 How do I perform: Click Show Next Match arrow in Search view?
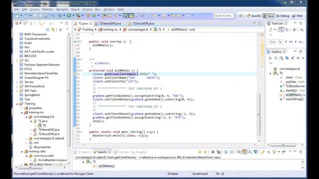tap(199, 152)
